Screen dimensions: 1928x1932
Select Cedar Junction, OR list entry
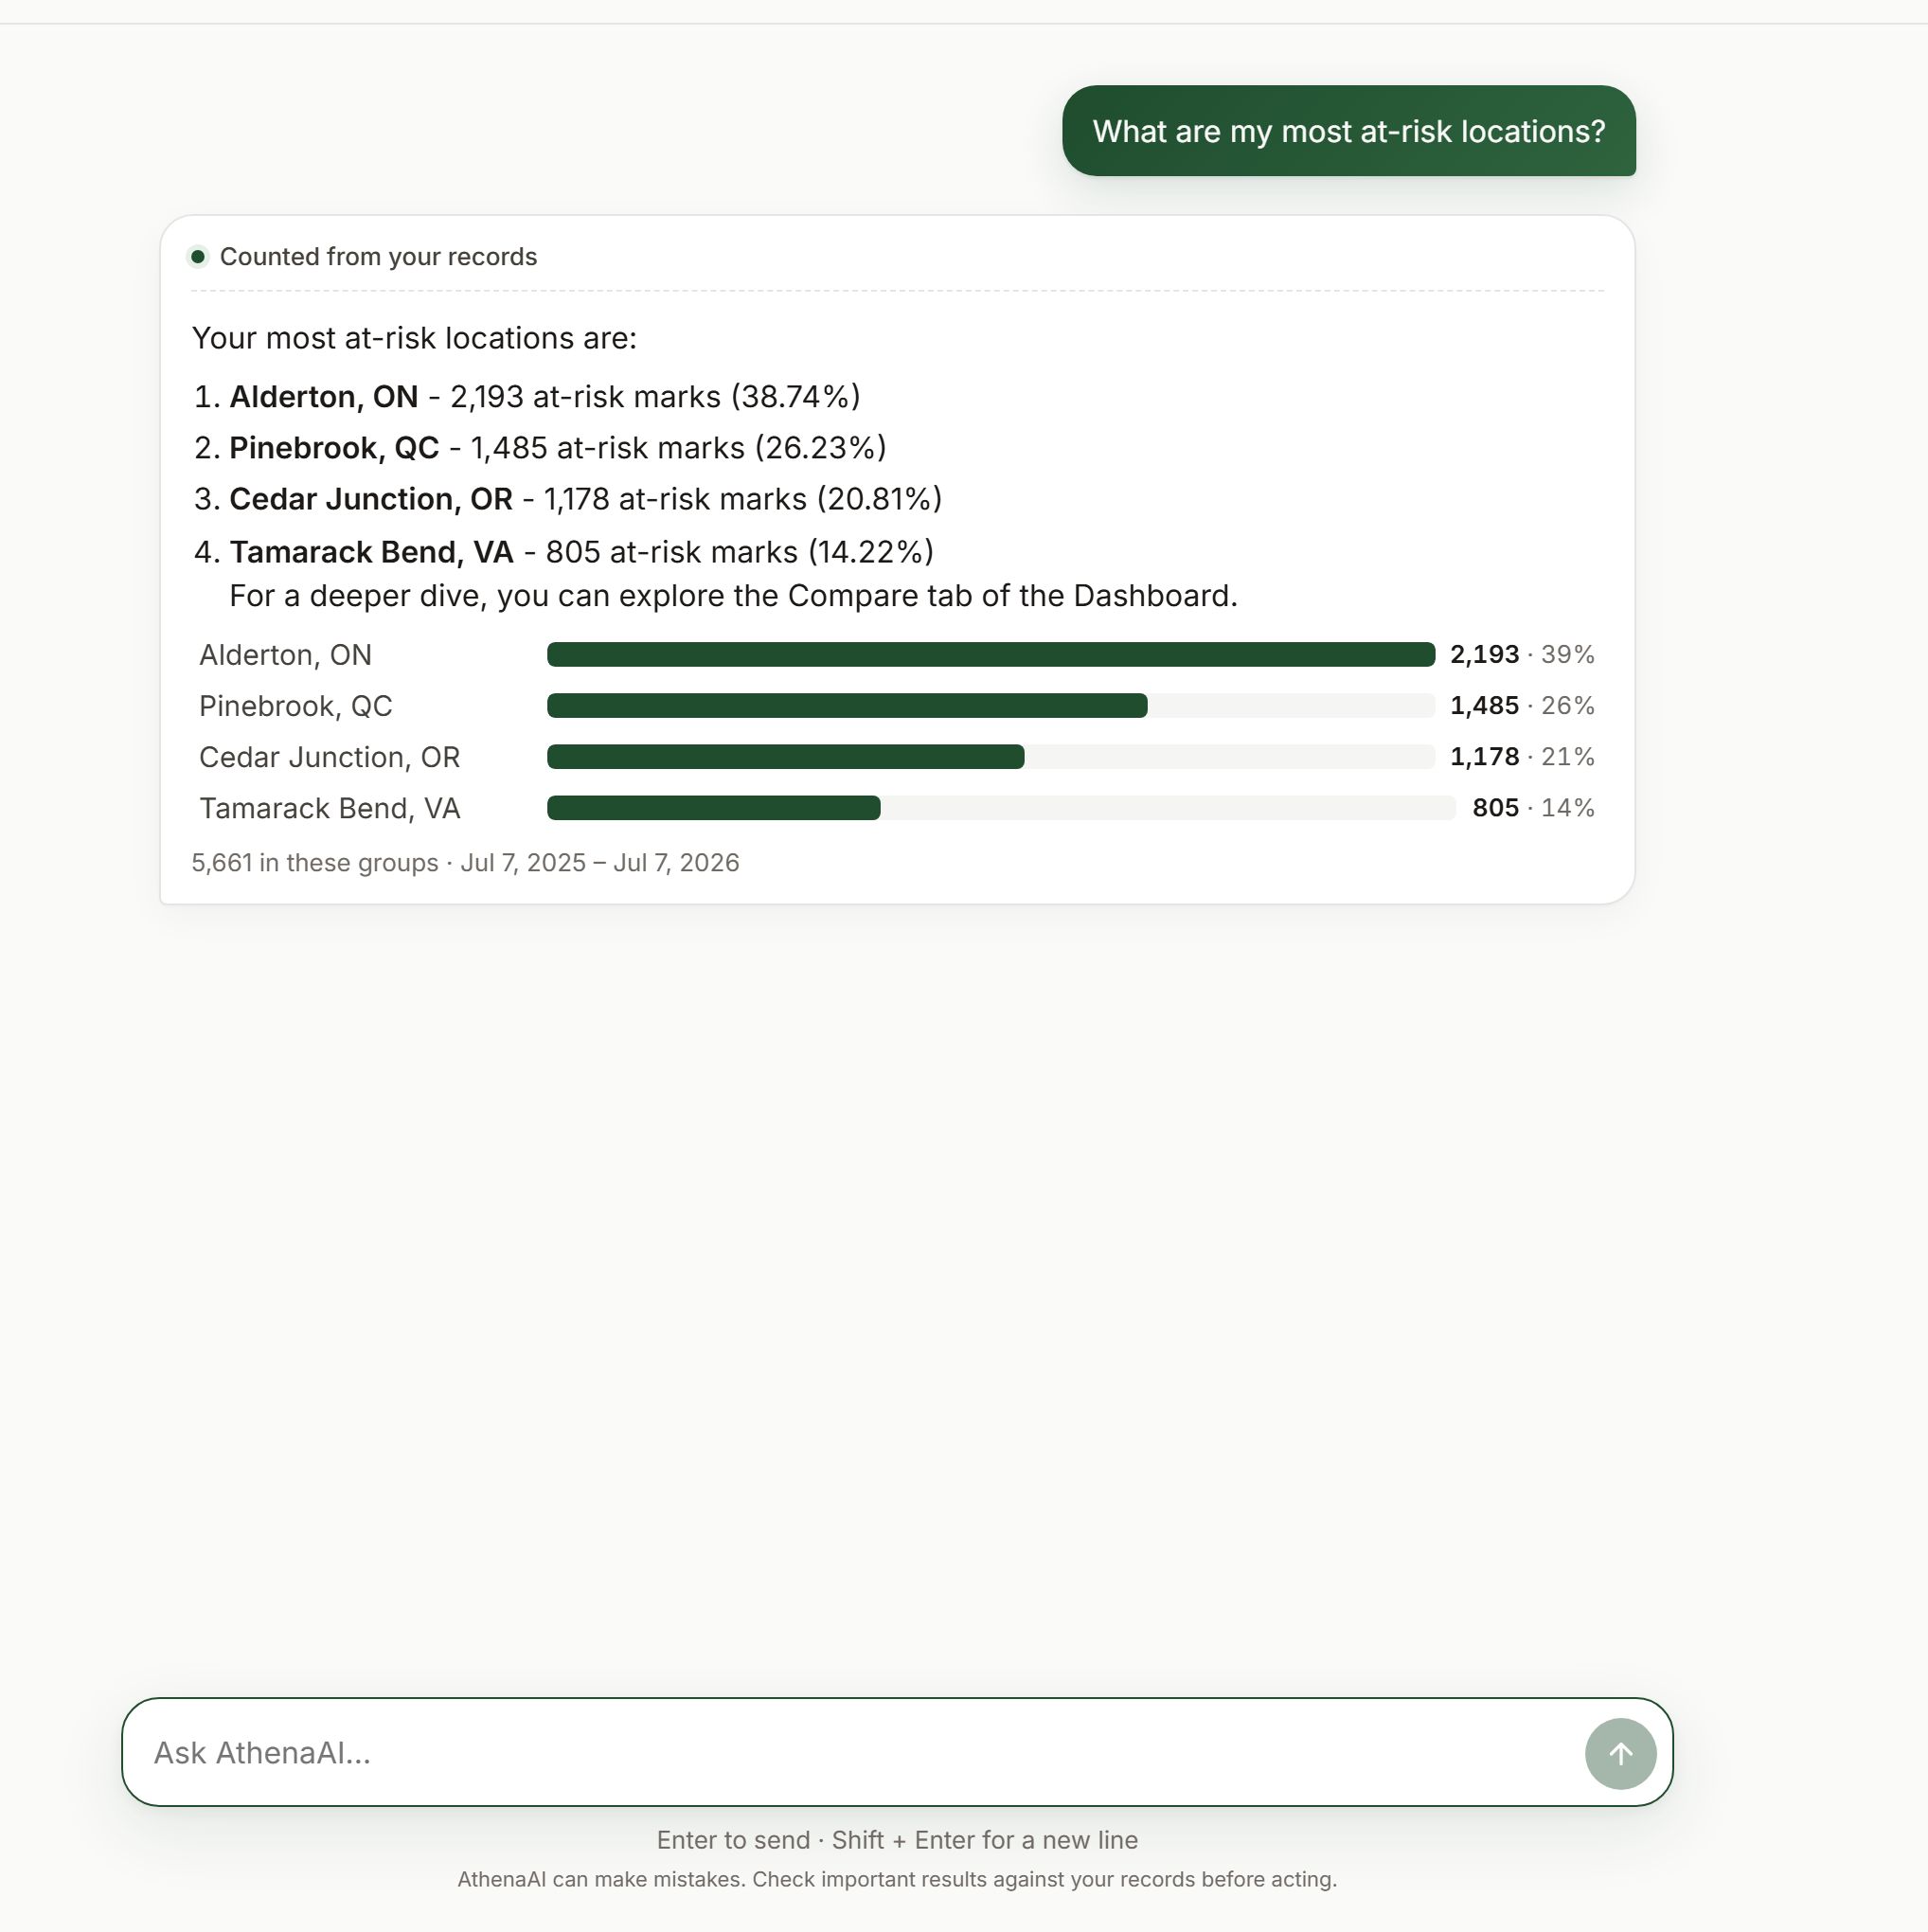click(568, 499)
